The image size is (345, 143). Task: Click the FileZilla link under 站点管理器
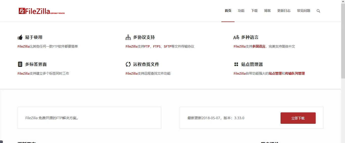(x=240, y=74)
